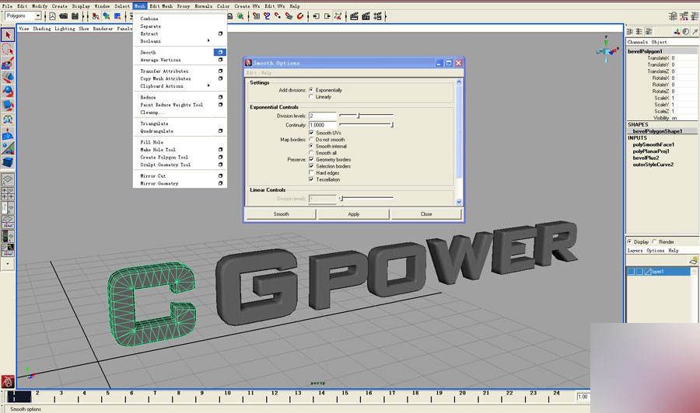This screenshot has height=413, width=700.
Task: Enable Hard edges checkbox
Action: pyautogui.click(x=311, y=173)
